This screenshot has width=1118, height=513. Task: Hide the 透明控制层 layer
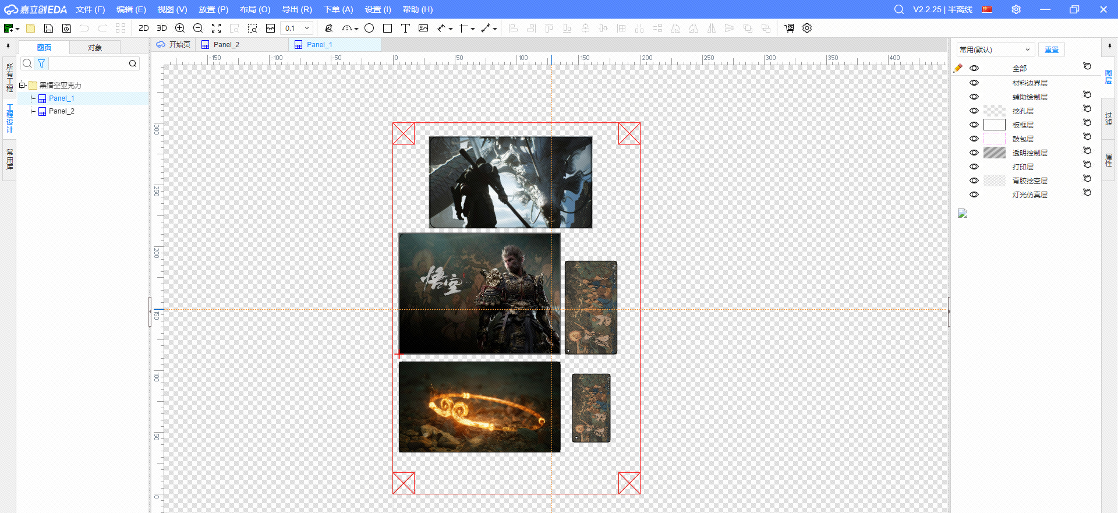click(974, 153)
